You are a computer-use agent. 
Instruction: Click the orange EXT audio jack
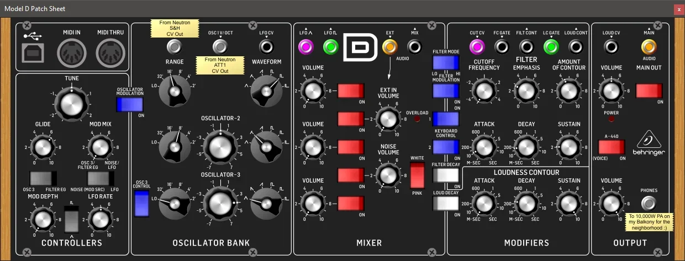pos(389,47)
